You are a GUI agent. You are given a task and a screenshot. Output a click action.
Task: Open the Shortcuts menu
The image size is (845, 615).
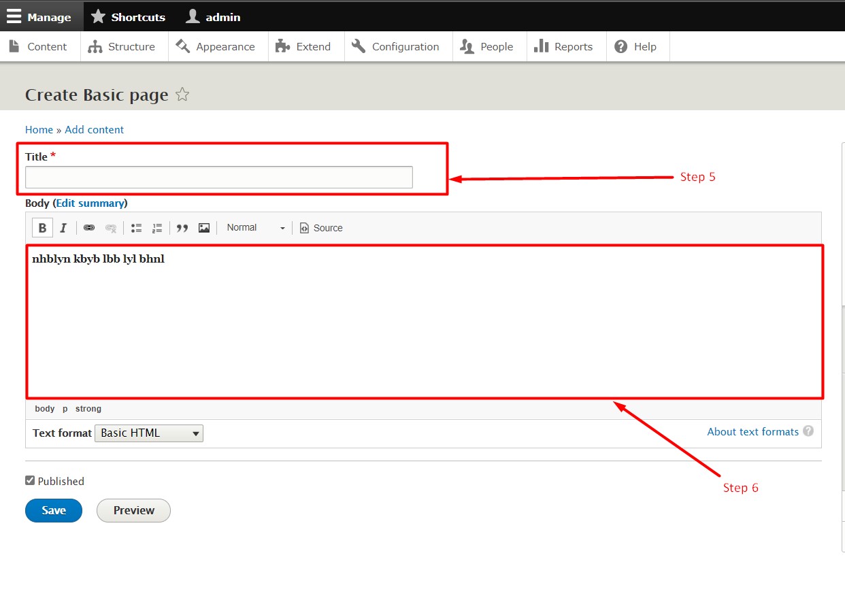click(x=128, y=17)
